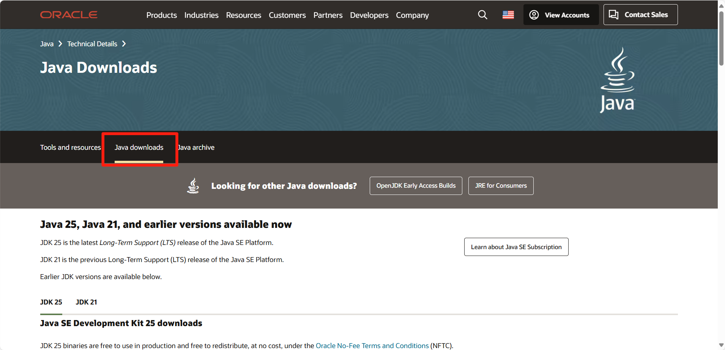Screen dimensions: 725x350
Task: Click the 'Java Downloads' page heading
Action: pyautogui.click(x=99, y=67)
